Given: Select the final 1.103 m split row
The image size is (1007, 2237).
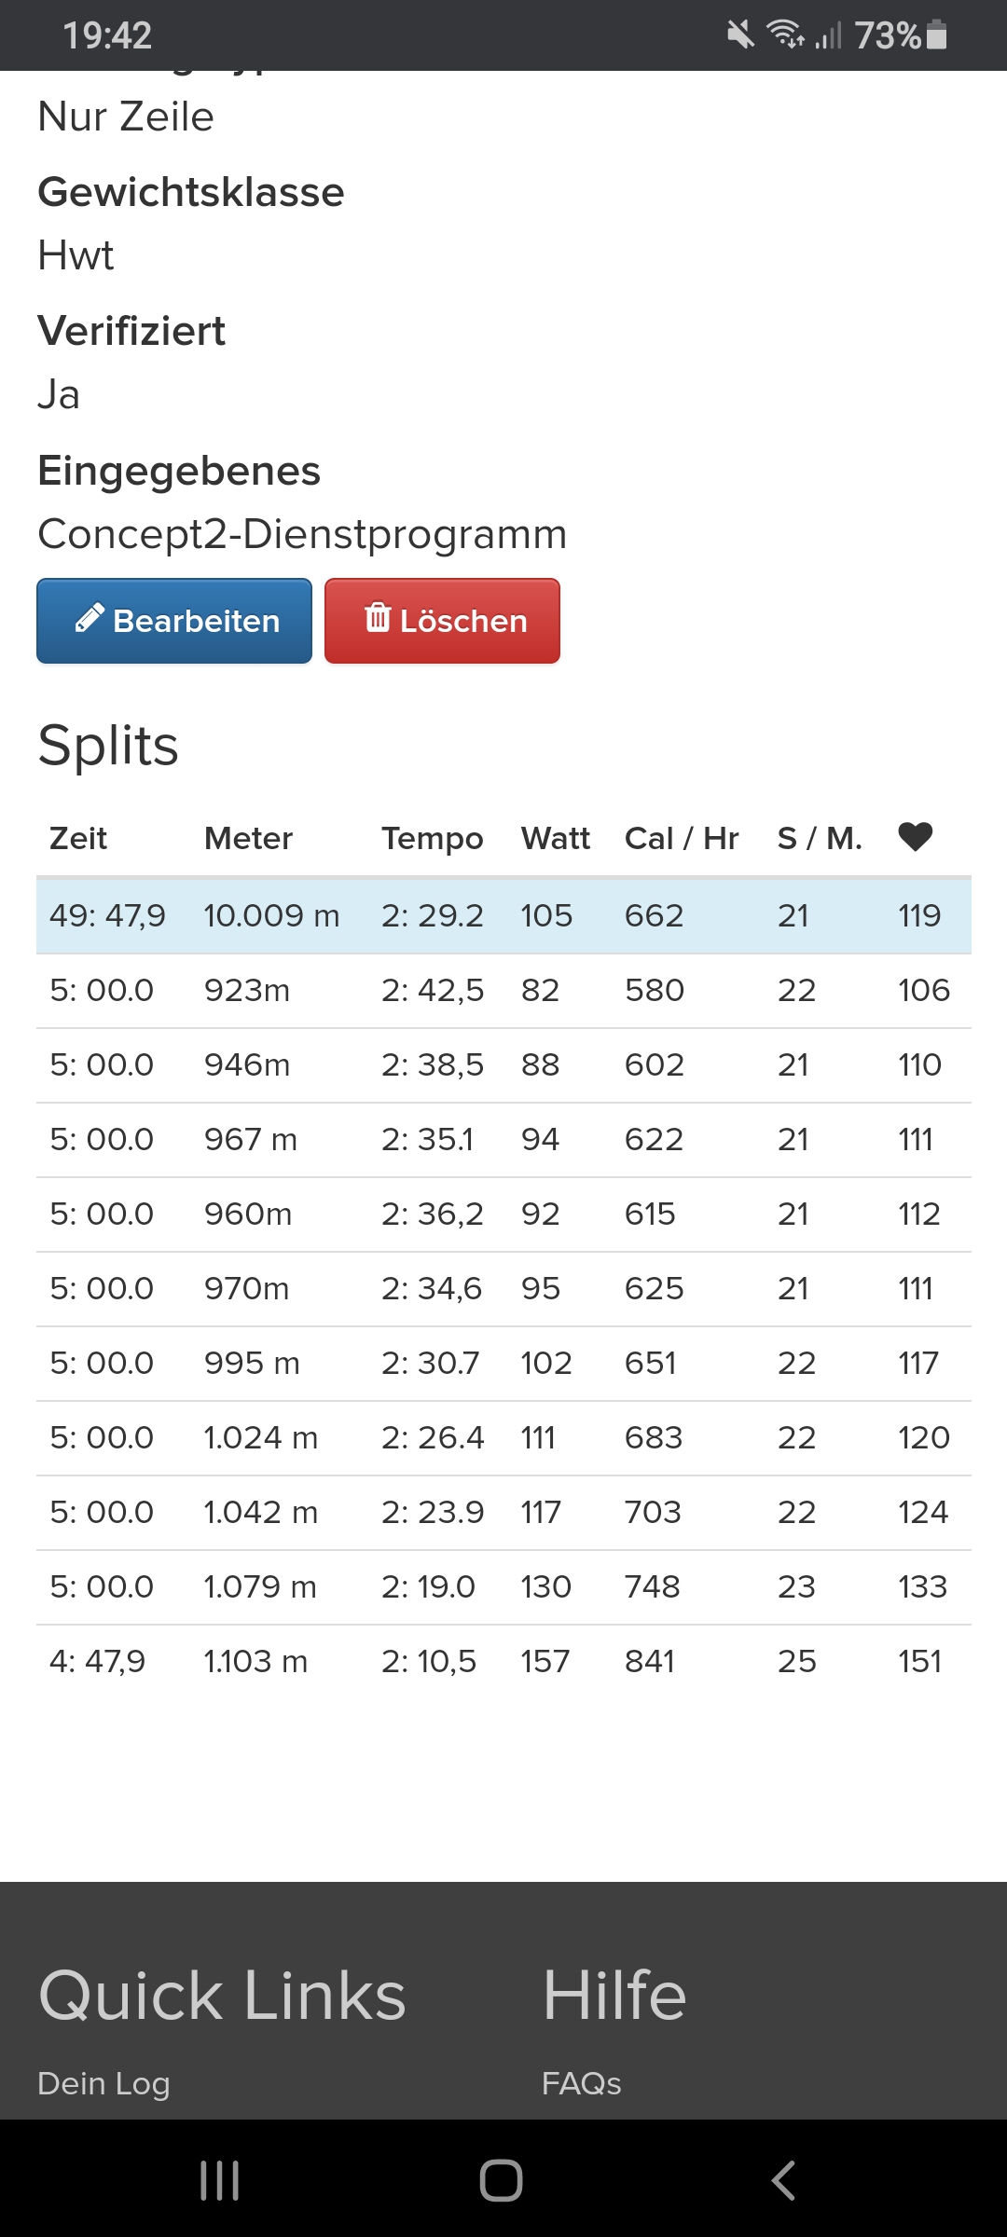Looking at the screenshot, I should point(504,1661).
